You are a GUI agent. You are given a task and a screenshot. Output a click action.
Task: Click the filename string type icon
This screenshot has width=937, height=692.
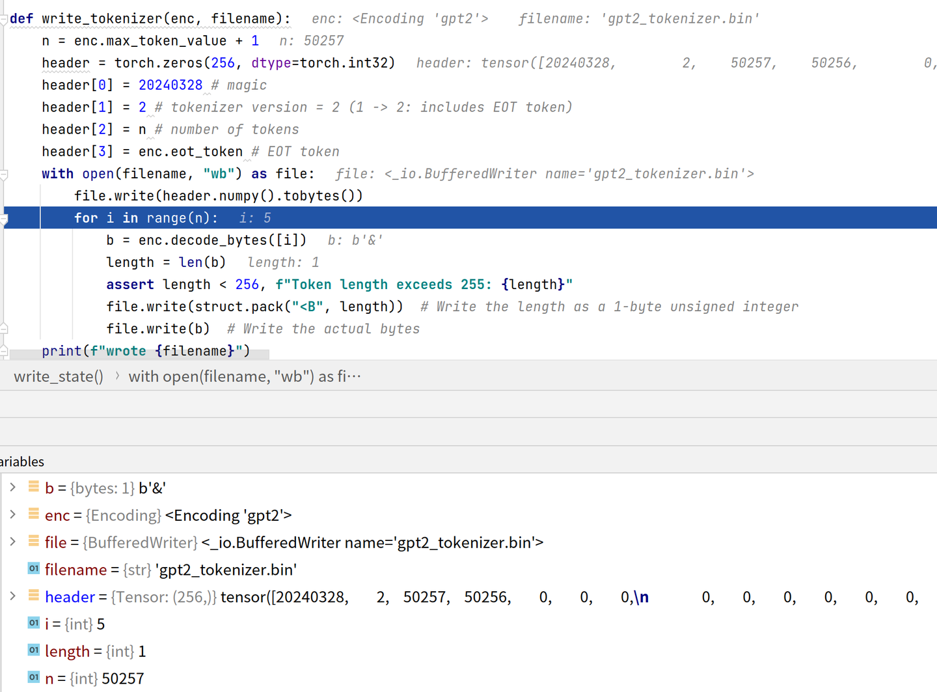[34, 569]
